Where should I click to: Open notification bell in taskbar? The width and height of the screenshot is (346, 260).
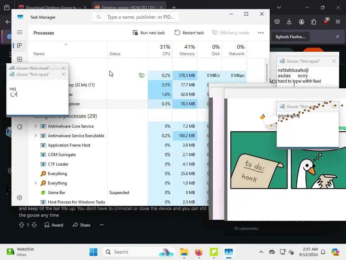click(323, 252)
